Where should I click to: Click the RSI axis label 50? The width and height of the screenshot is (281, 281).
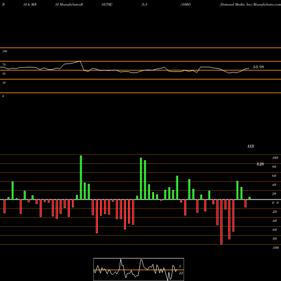[x=4, y=74]
